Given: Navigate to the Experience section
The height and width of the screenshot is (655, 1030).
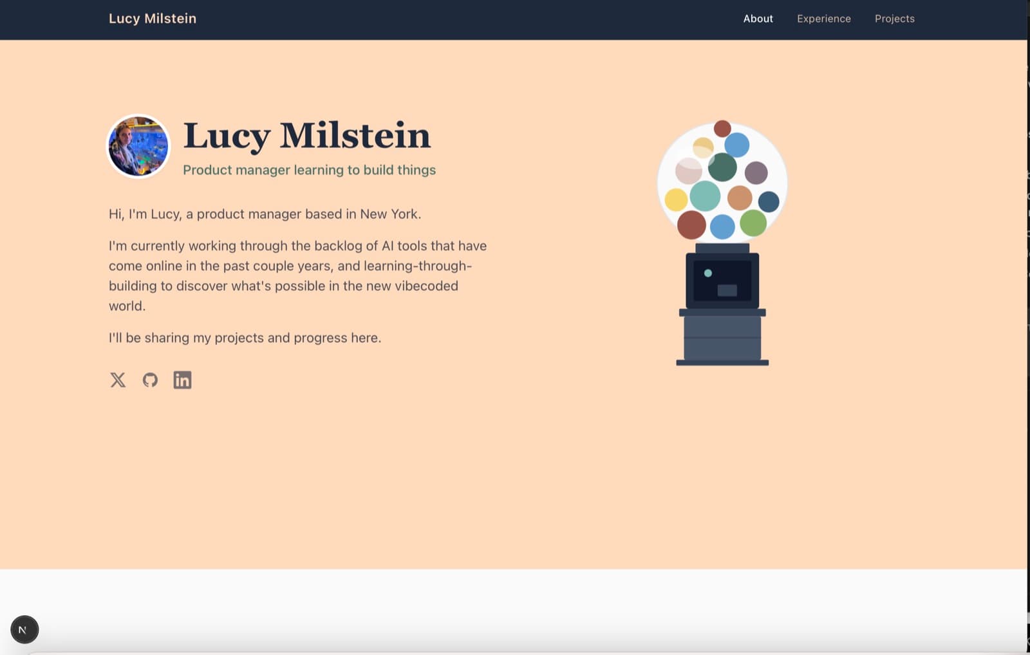Looking at the screenshot, I should point(823,19).
